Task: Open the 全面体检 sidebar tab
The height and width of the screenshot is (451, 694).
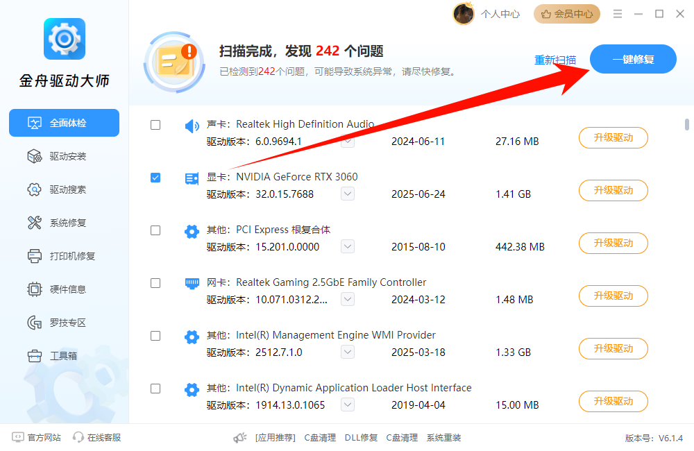Action: (64, 123)
